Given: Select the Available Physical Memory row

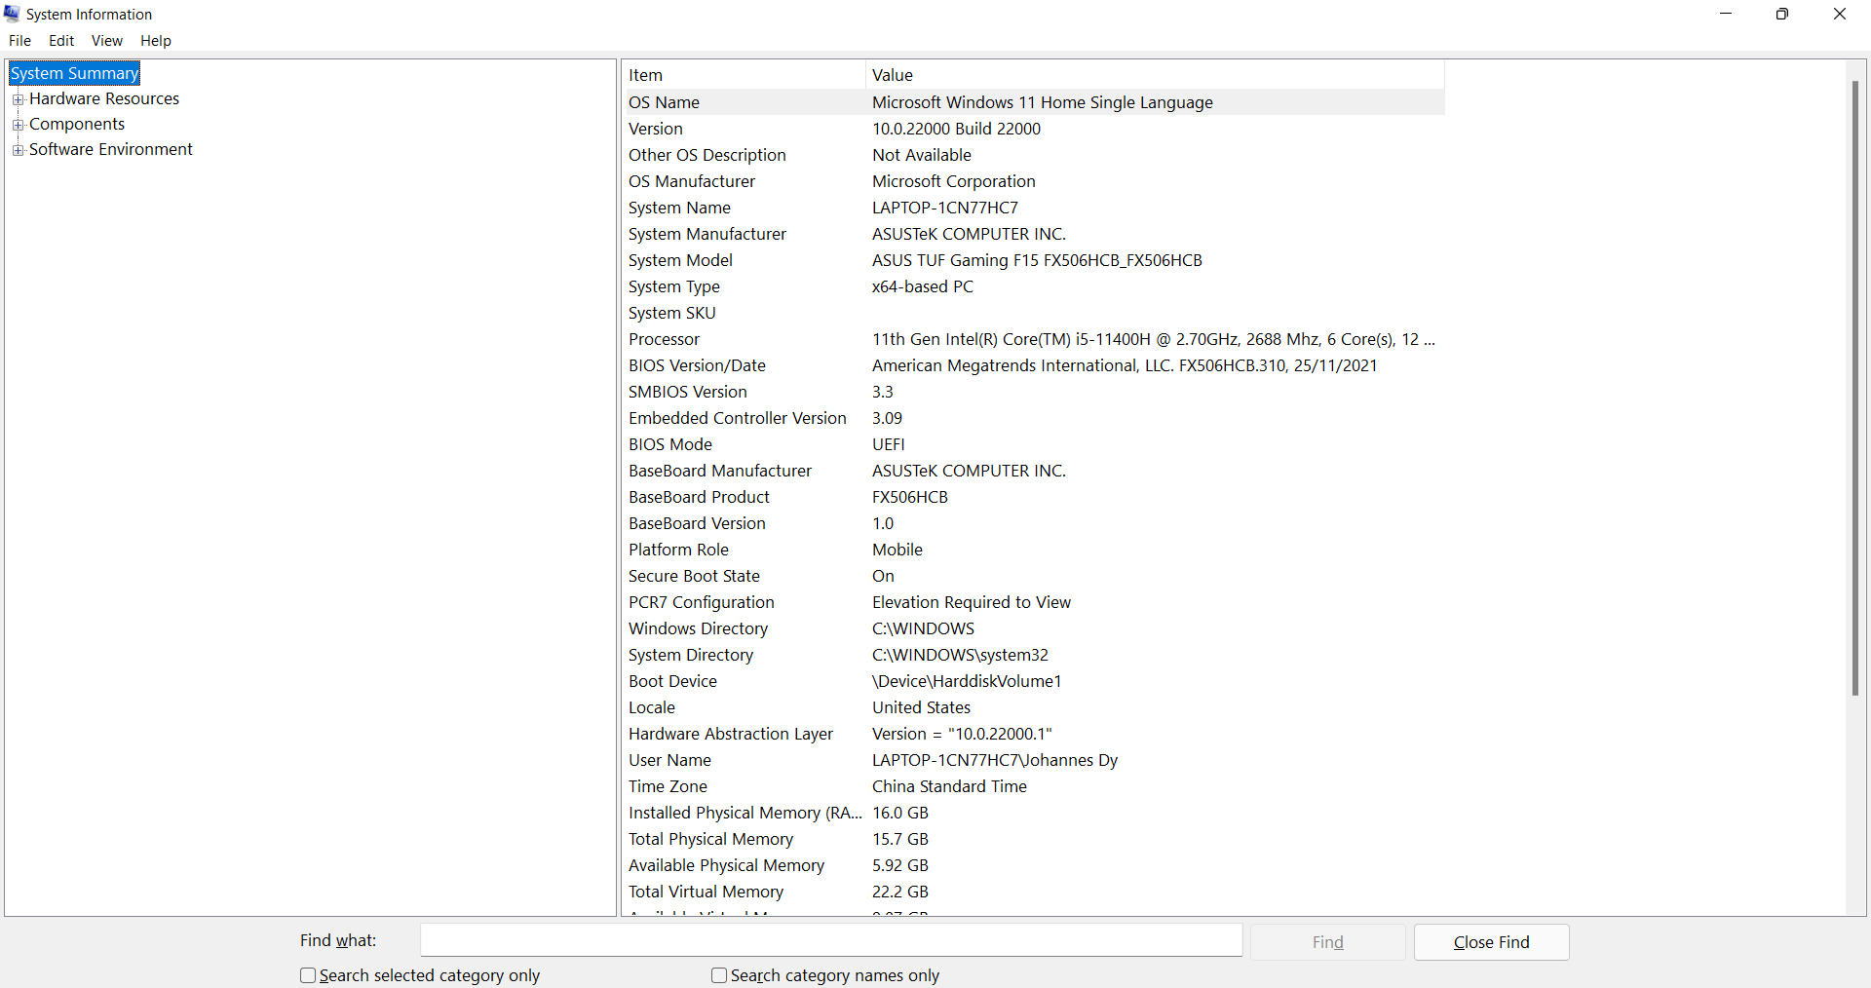Looking at the screenshot, I should 1033,865.
